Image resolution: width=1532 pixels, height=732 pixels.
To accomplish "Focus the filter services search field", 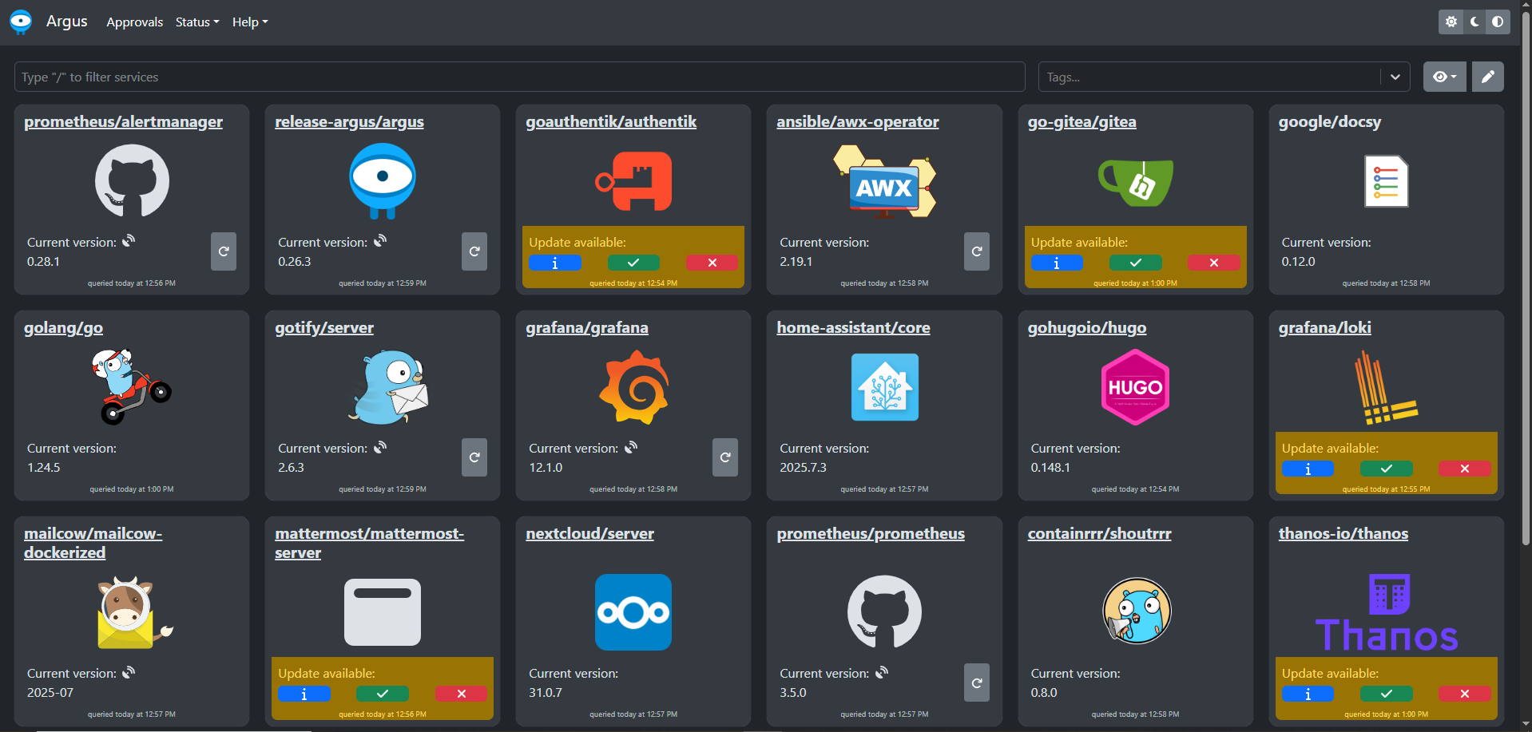I will tap(519, 77).
